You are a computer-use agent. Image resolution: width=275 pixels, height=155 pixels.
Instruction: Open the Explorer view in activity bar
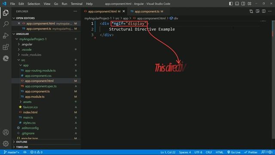click(x=6, y=12)
